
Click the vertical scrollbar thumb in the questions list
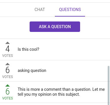pos(109,86)
